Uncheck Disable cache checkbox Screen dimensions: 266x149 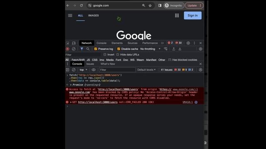(118, 49)
